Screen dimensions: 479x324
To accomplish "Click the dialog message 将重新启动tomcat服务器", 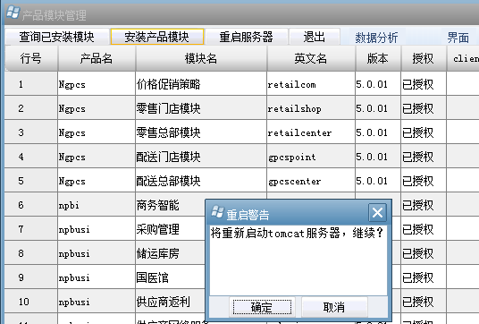I will 275,233.
